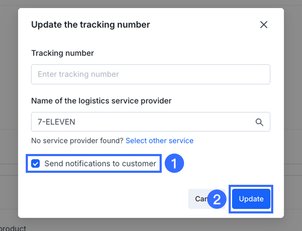Click the 'Update the tracking number' heading
The image size is (302, 231).
coord(91,25)
